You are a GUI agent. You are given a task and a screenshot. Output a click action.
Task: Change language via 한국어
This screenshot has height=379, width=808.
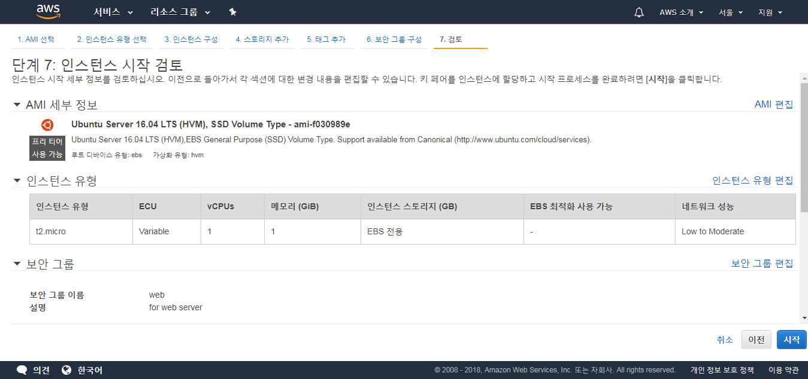(90, 371)
